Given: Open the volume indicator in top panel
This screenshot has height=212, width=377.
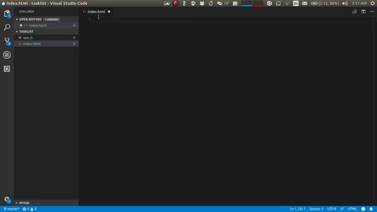Looking at the screenshot, I should pyautogui.click(x=345, y=4).
